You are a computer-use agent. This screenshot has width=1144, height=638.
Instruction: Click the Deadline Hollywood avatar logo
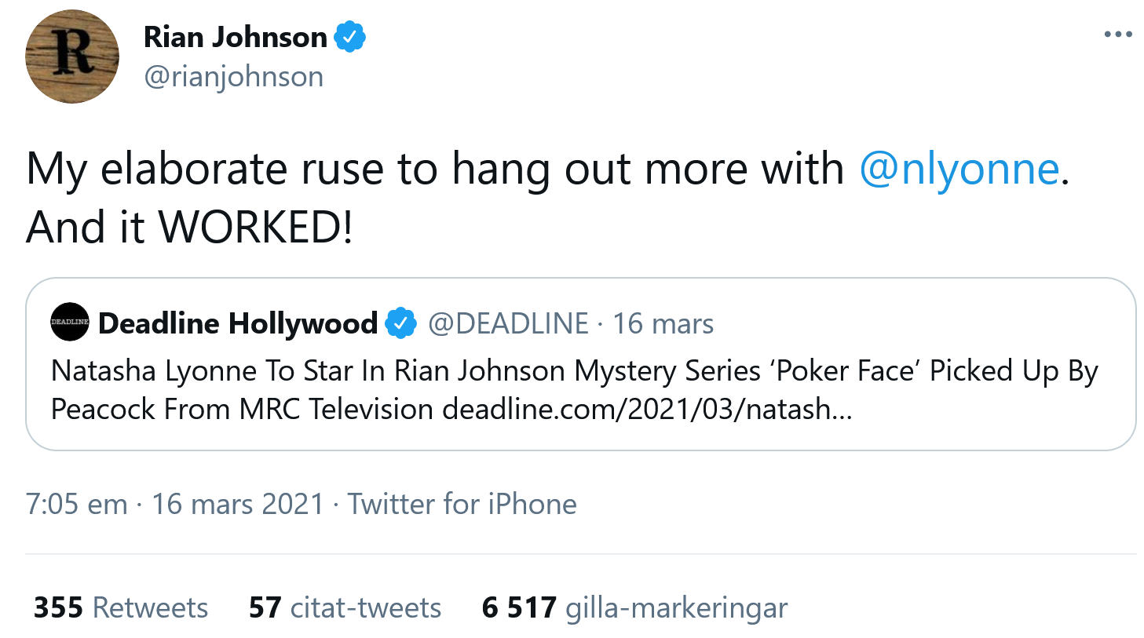click(x=68, y=322)
